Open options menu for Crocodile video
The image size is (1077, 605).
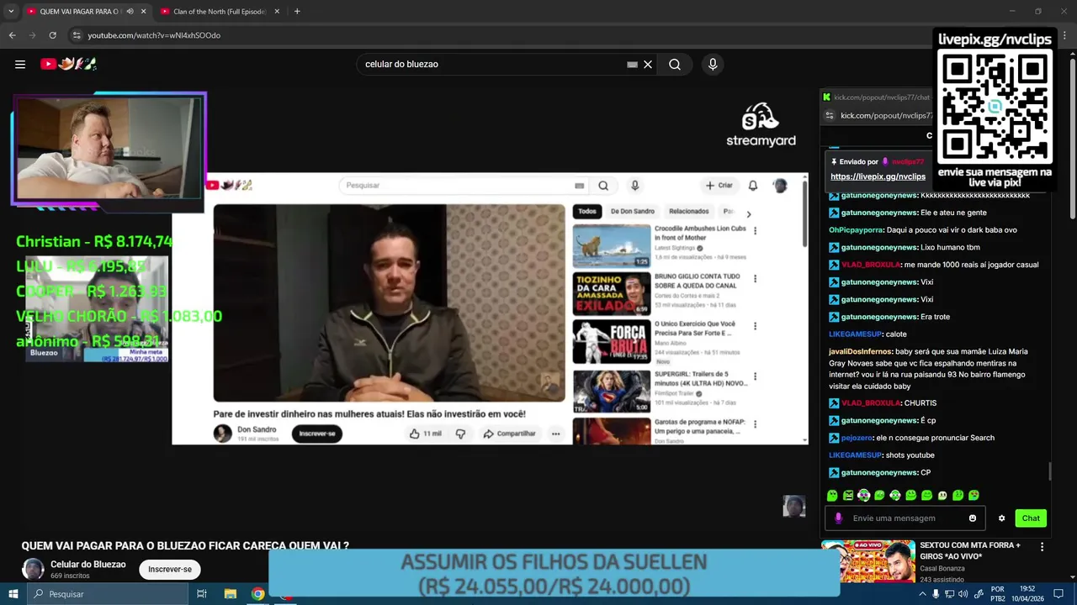[x=755, y=230]
